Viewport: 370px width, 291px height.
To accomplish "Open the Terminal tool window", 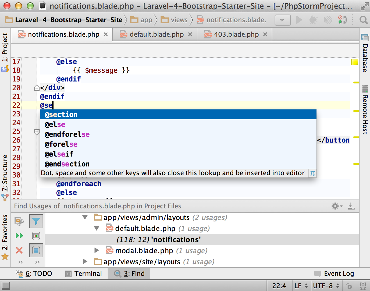I will click(x=83, y=274).
